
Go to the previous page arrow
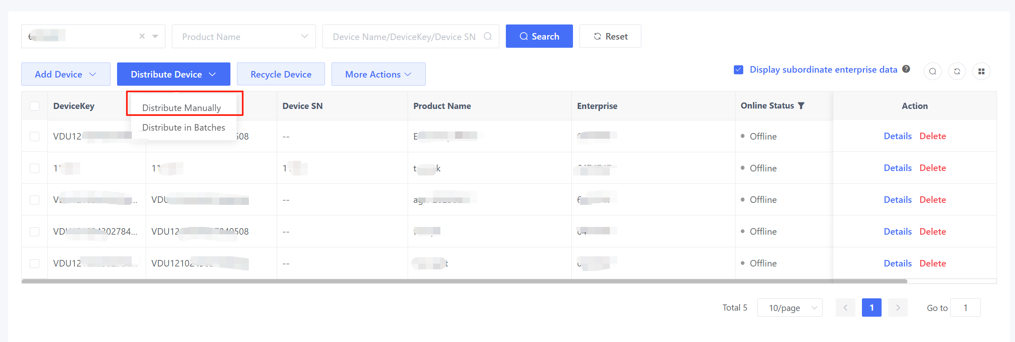tap(845, 308)
